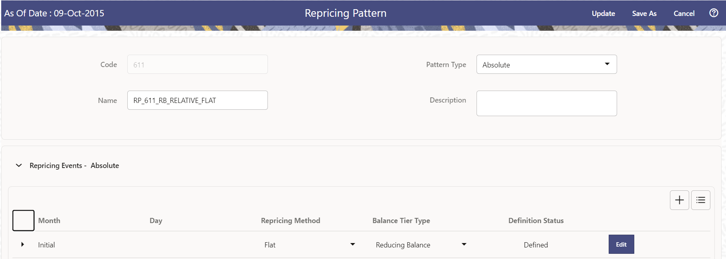Collapse the Repricing Events section chevron
726x259 pixels.
(19, 165)
